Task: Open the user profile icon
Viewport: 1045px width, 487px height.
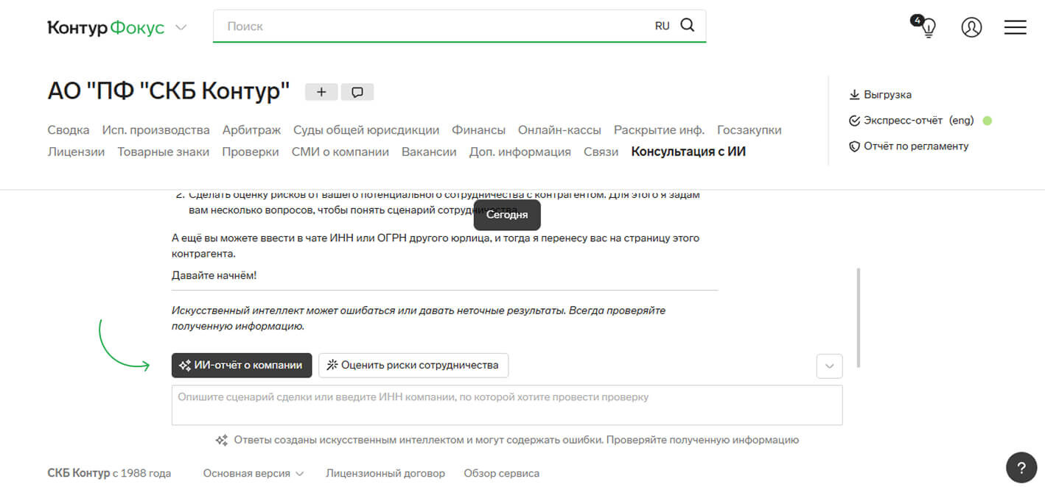Action: [971, 27]
